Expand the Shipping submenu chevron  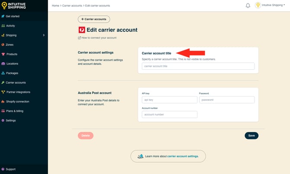point(44,35)
